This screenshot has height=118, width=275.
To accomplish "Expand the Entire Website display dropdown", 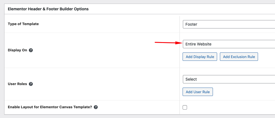I will (x=229, y=44).
